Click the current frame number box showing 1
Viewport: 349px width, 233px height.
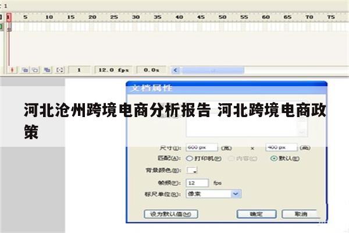pyautogui.click(x=79, y=70)
